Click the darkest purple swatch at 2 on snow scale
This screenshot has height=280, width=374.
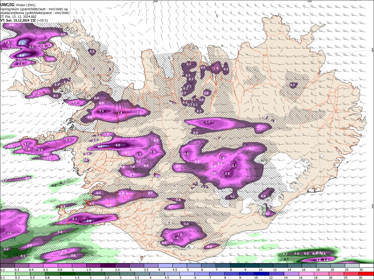coord(108,265)
